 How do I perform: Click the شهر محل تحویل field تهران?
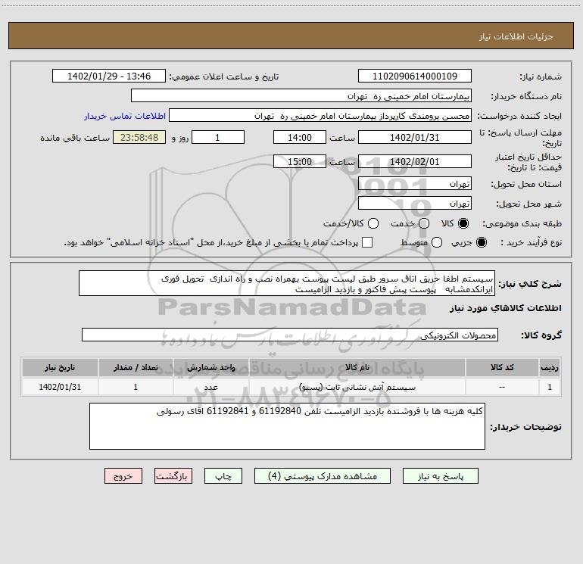(x=415, y=203)
